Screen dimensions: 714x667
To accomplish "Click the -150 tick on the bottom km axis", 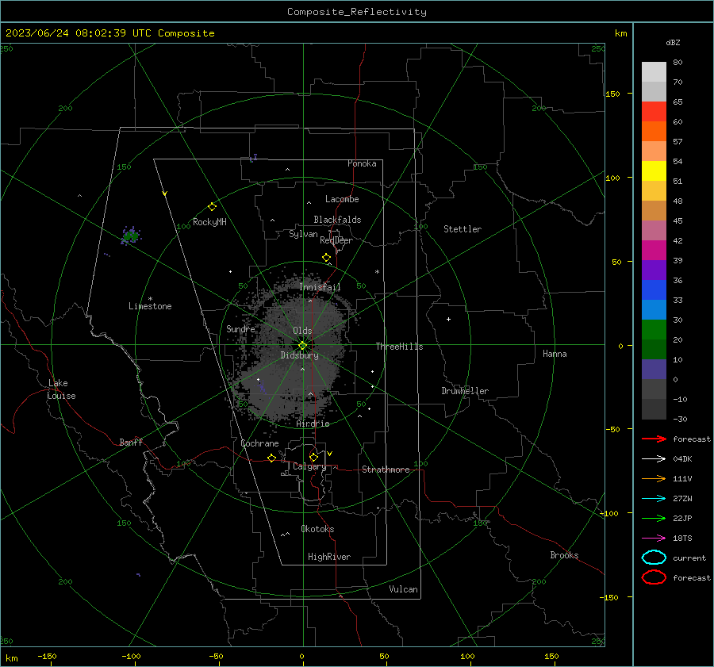I will [x=48, y=656].
